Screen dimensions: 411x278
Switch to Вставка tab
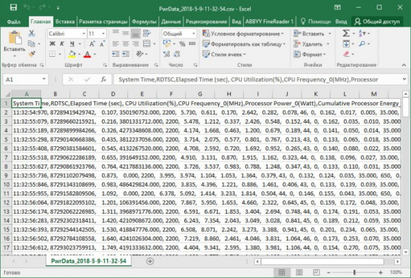tap(65, 21)
